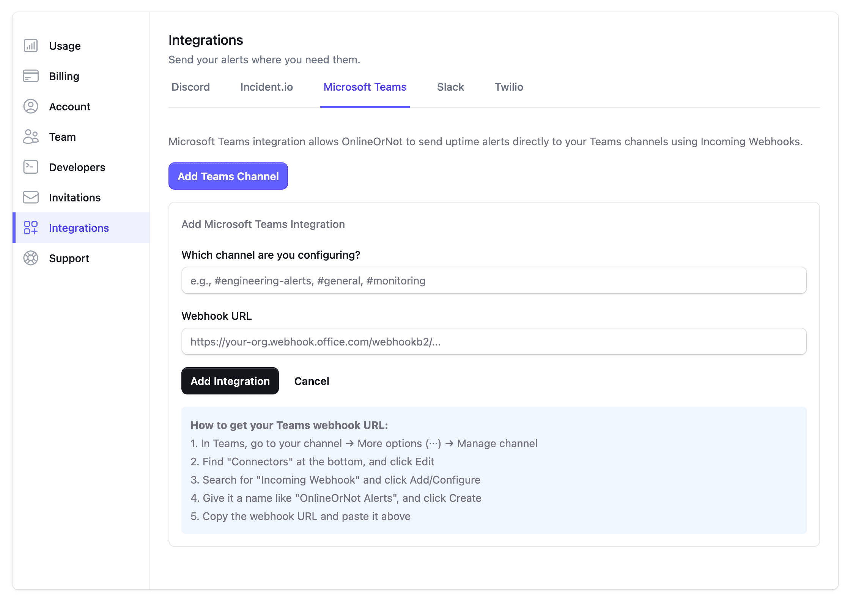Switch to the Twilio tab
853x600 pixels.
click(508, 87)
